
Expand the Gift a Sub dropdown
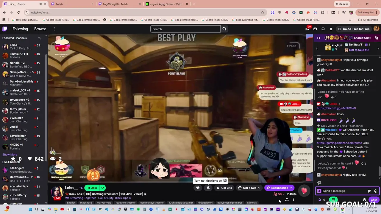[x=259, y=188]
